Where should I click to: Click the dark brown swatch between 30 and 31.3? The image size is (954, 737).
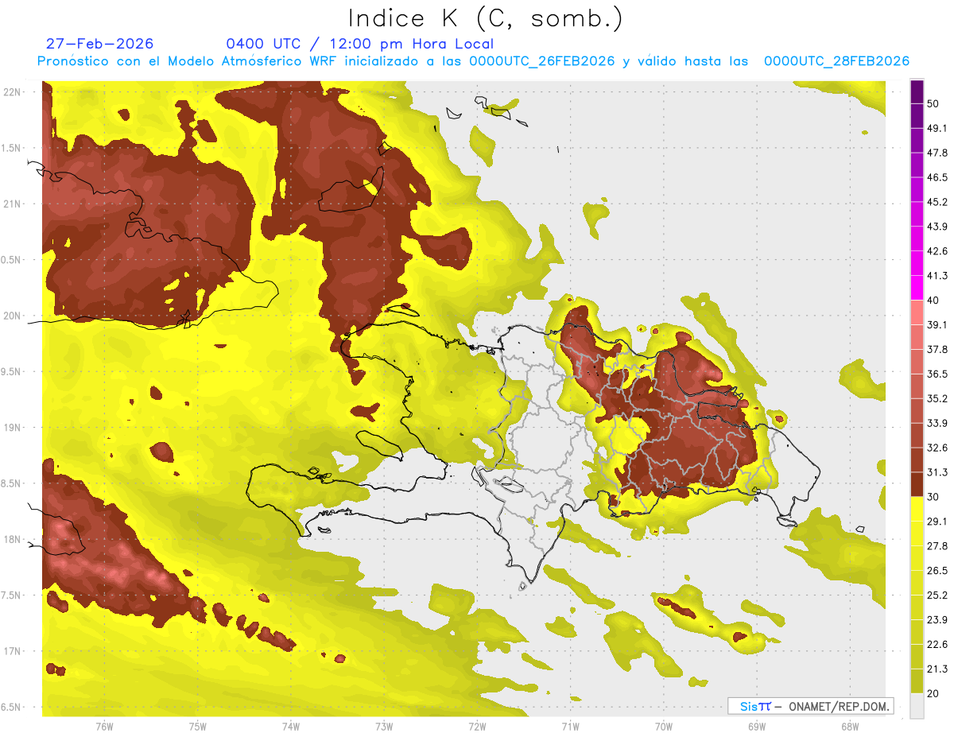point(917,484)
